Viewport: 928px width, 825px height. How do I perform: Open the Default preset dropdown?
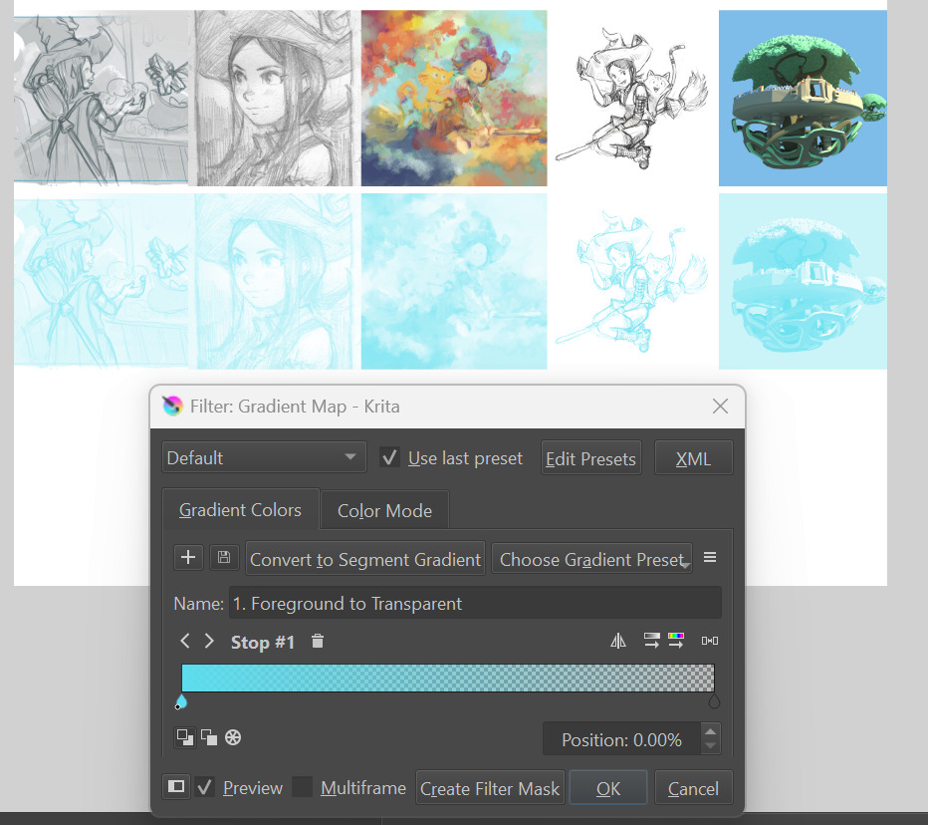[264, 457]
